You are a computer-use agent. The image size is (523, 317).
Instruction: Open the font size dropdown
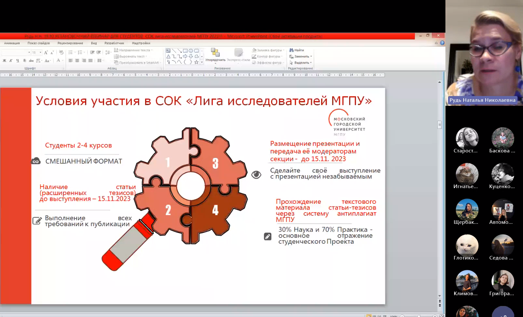[40, 53]
